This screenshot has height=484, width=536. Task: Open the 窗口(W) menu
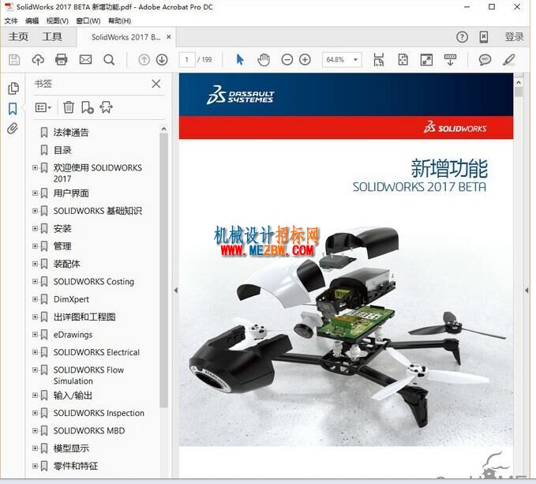[x=88, y=21]
